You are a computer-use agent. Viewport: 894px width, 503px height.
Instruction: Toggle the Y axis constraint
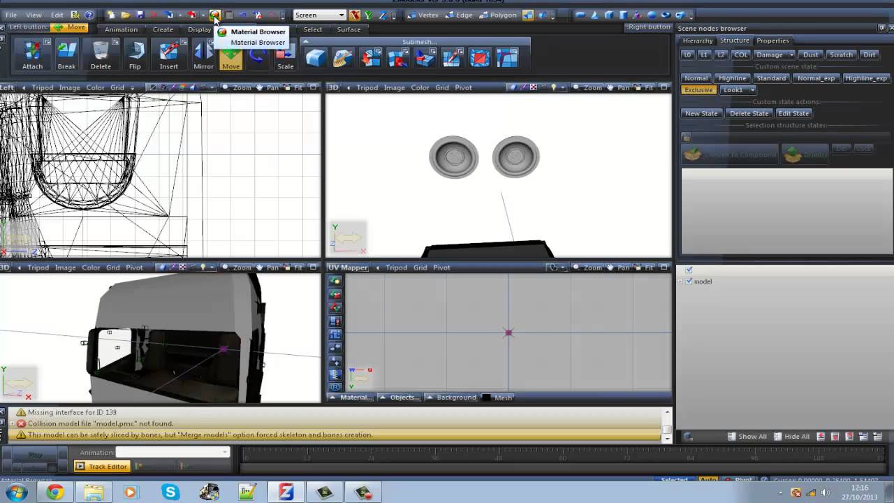(x=368, y=15)
